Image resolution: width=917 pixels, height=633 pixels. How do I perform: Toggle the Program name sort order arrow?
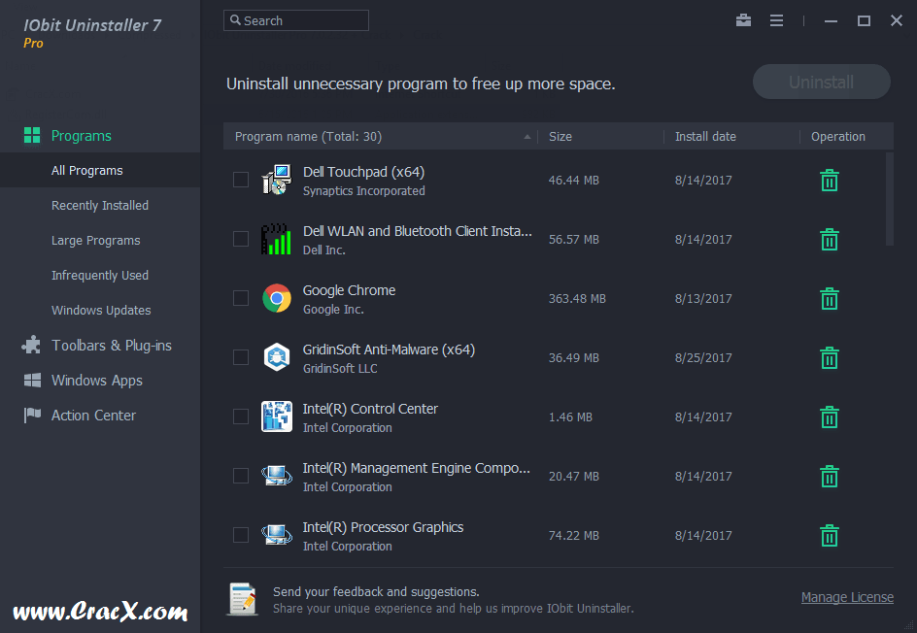pos(526,136)
